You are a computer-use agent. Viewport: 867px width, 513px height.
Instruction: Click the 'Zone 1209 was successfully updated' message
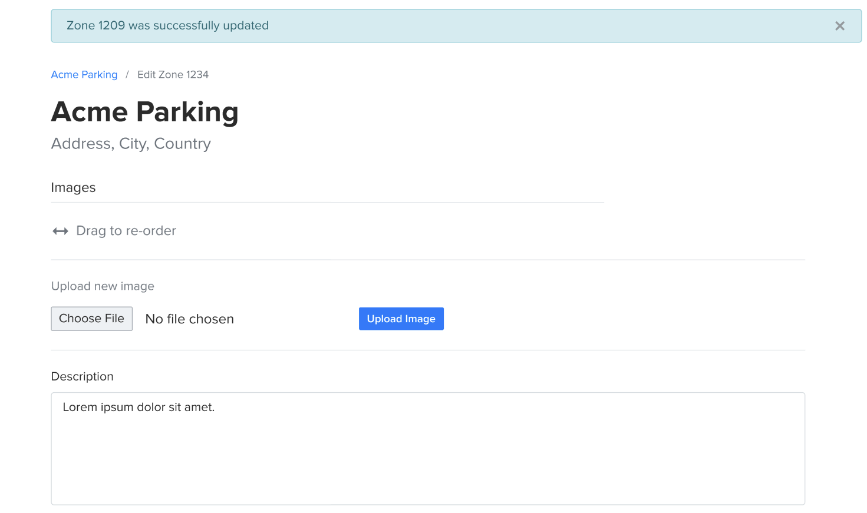tap(167, 26)
